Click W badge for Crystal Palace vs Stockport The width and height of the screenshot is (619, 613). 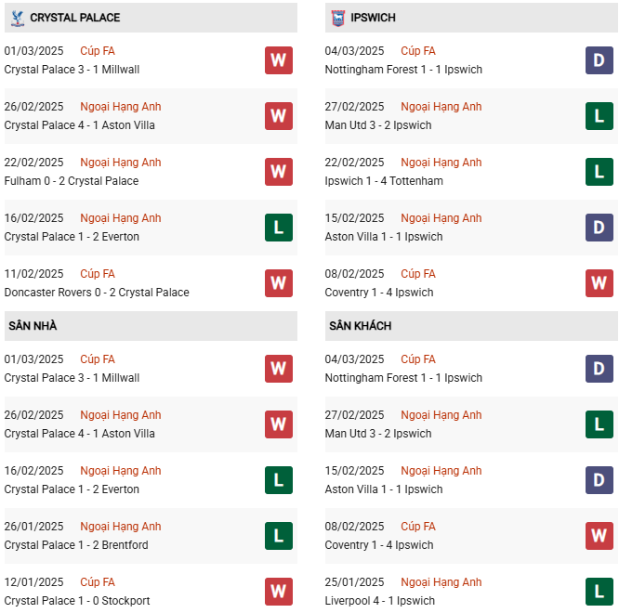(x=278, y=592)
